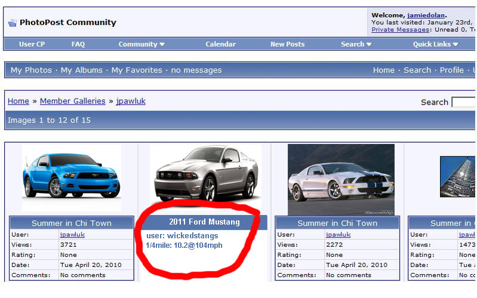Open the FAQ page

pyautogui.click(x=78, y=44)
